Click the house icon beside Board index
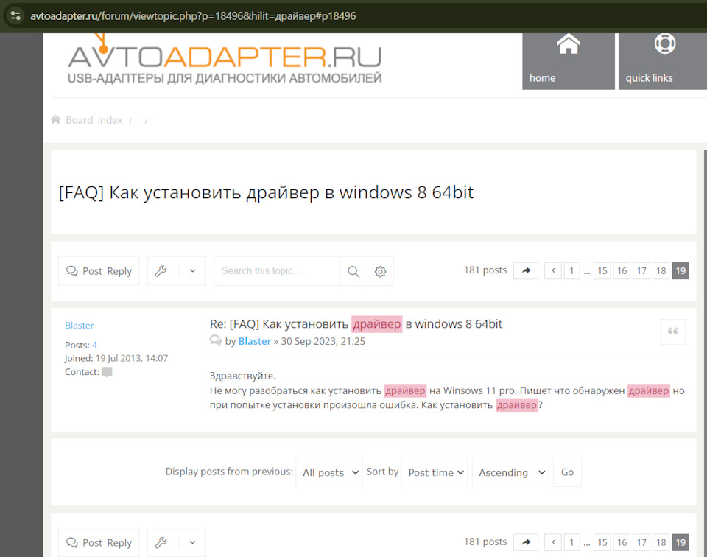The image size is (707, 557). click(55, 119)
